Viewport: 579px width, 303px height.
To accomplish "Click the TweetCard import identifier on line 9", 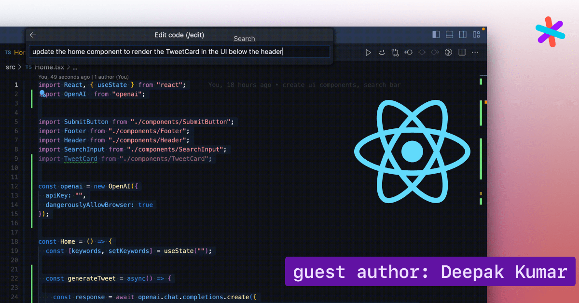I will point(81,159).
